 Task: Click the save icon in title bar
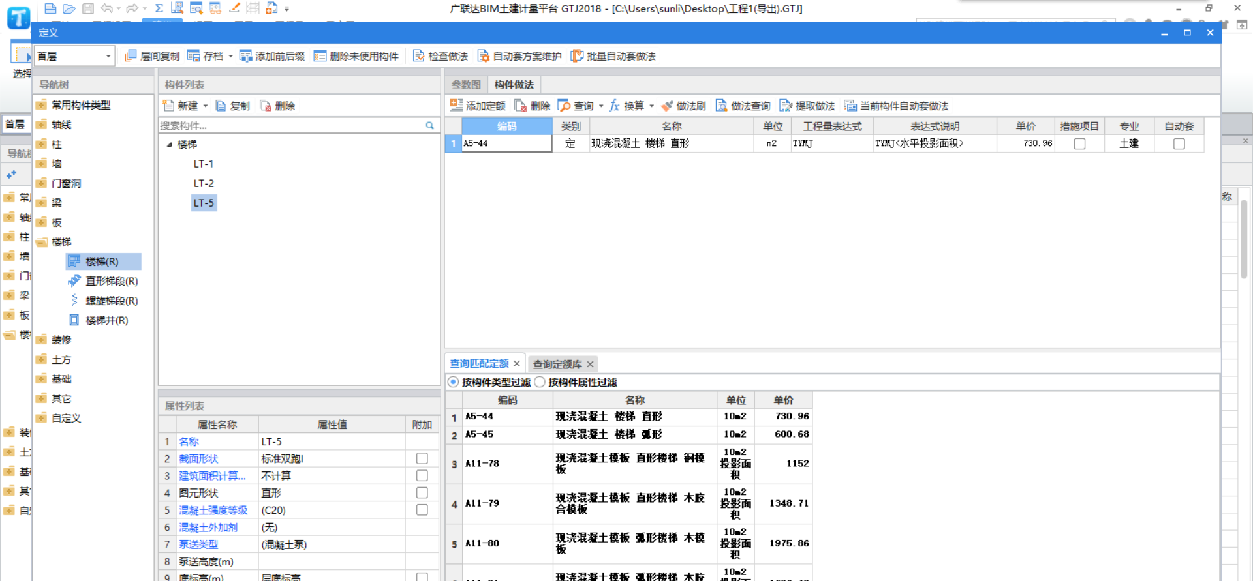pyautogui.click(x=88, y=8)
